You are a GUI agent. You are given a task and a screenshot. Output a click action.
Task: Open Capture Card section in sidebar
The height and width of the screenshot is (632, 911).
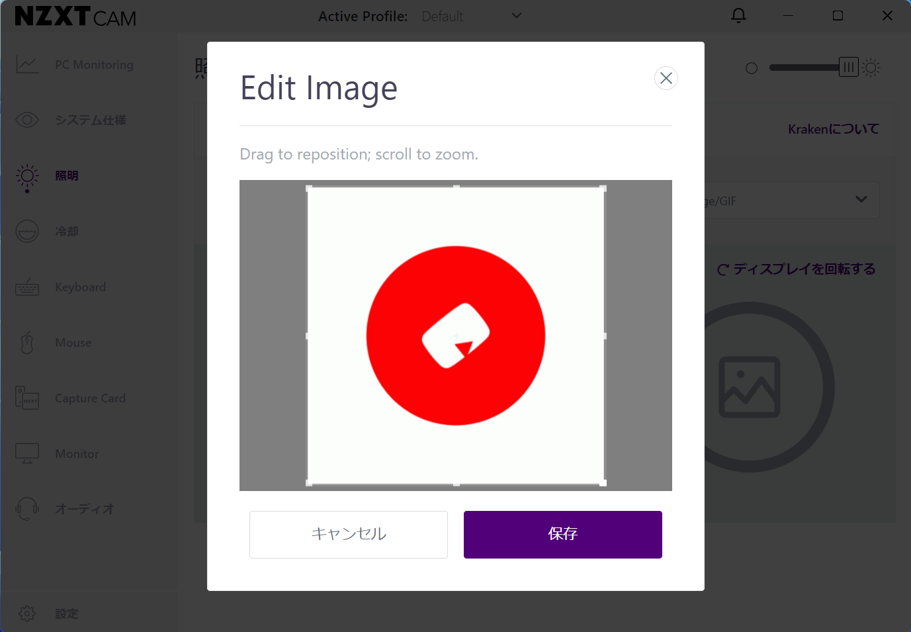point(89,398)
